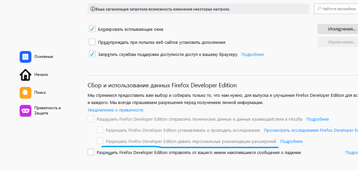
Task: Open Уведомление о приватности link
Action: point(115,110)
